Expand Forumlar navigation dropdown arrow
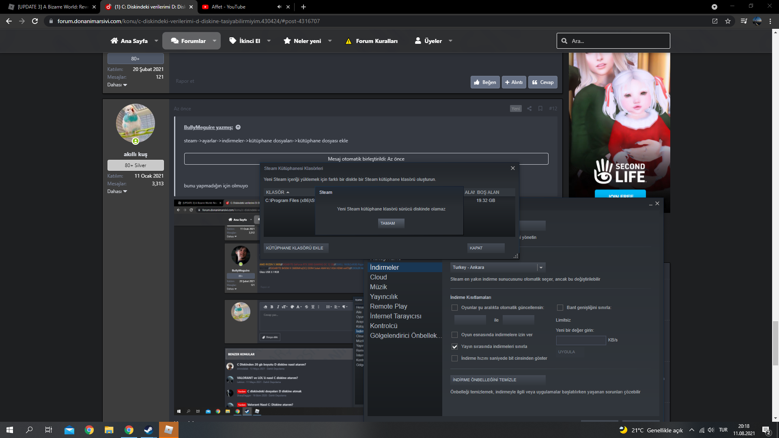 click(214, 41)
